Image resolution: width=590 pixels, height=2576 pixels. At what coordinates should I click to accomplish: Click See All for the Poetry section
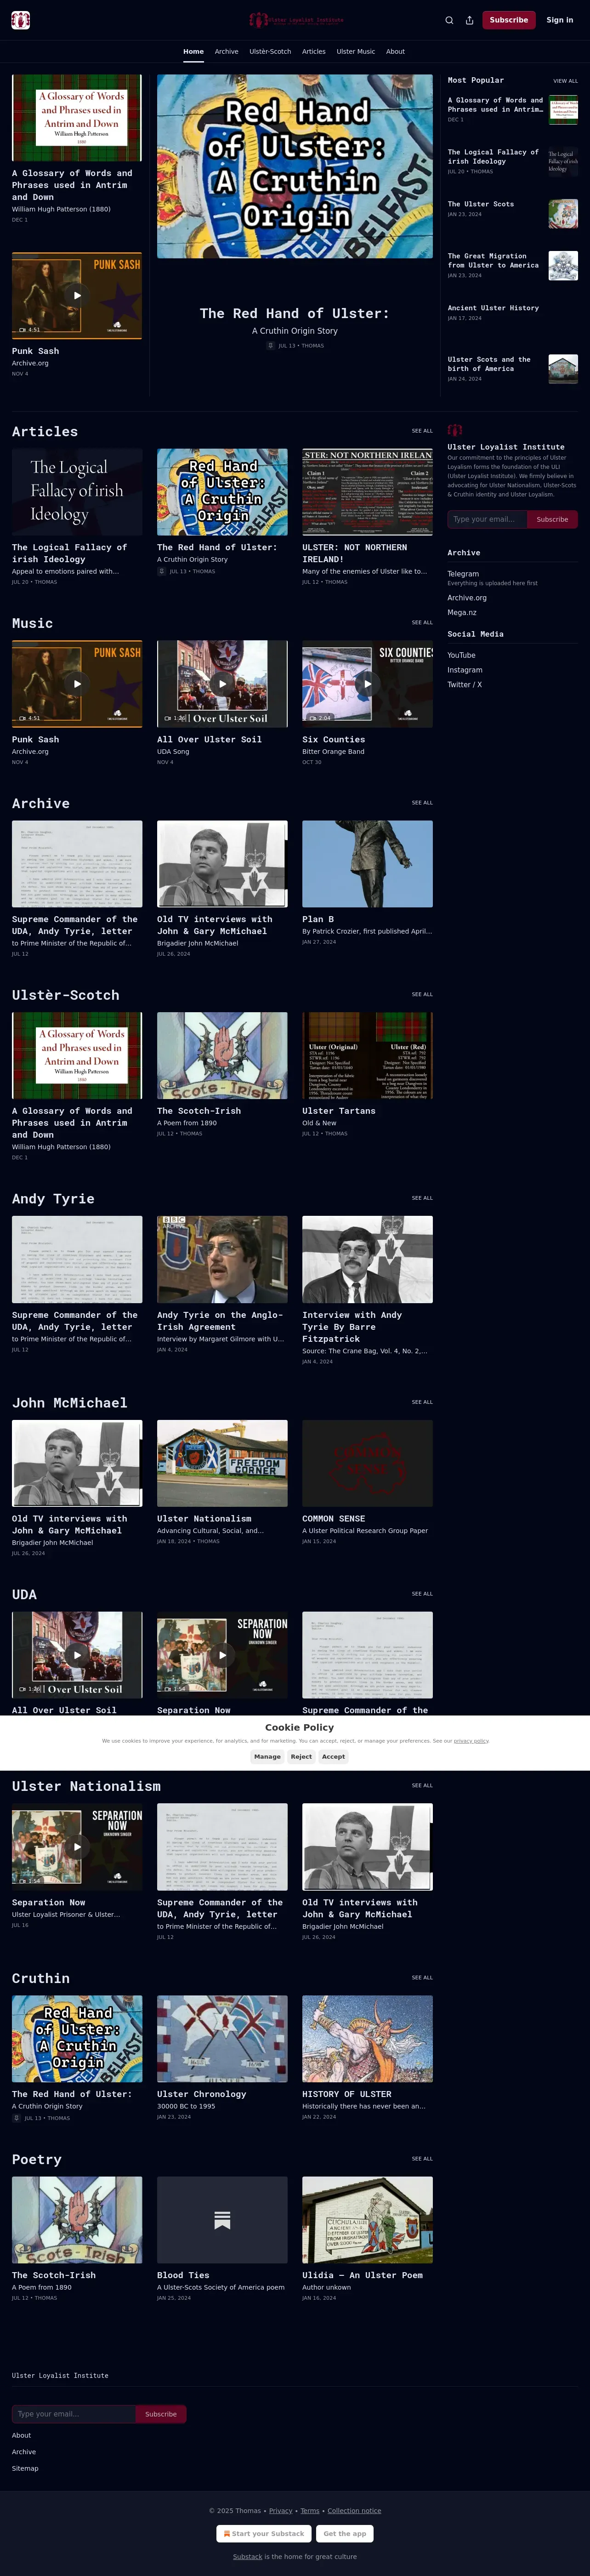422,2158
